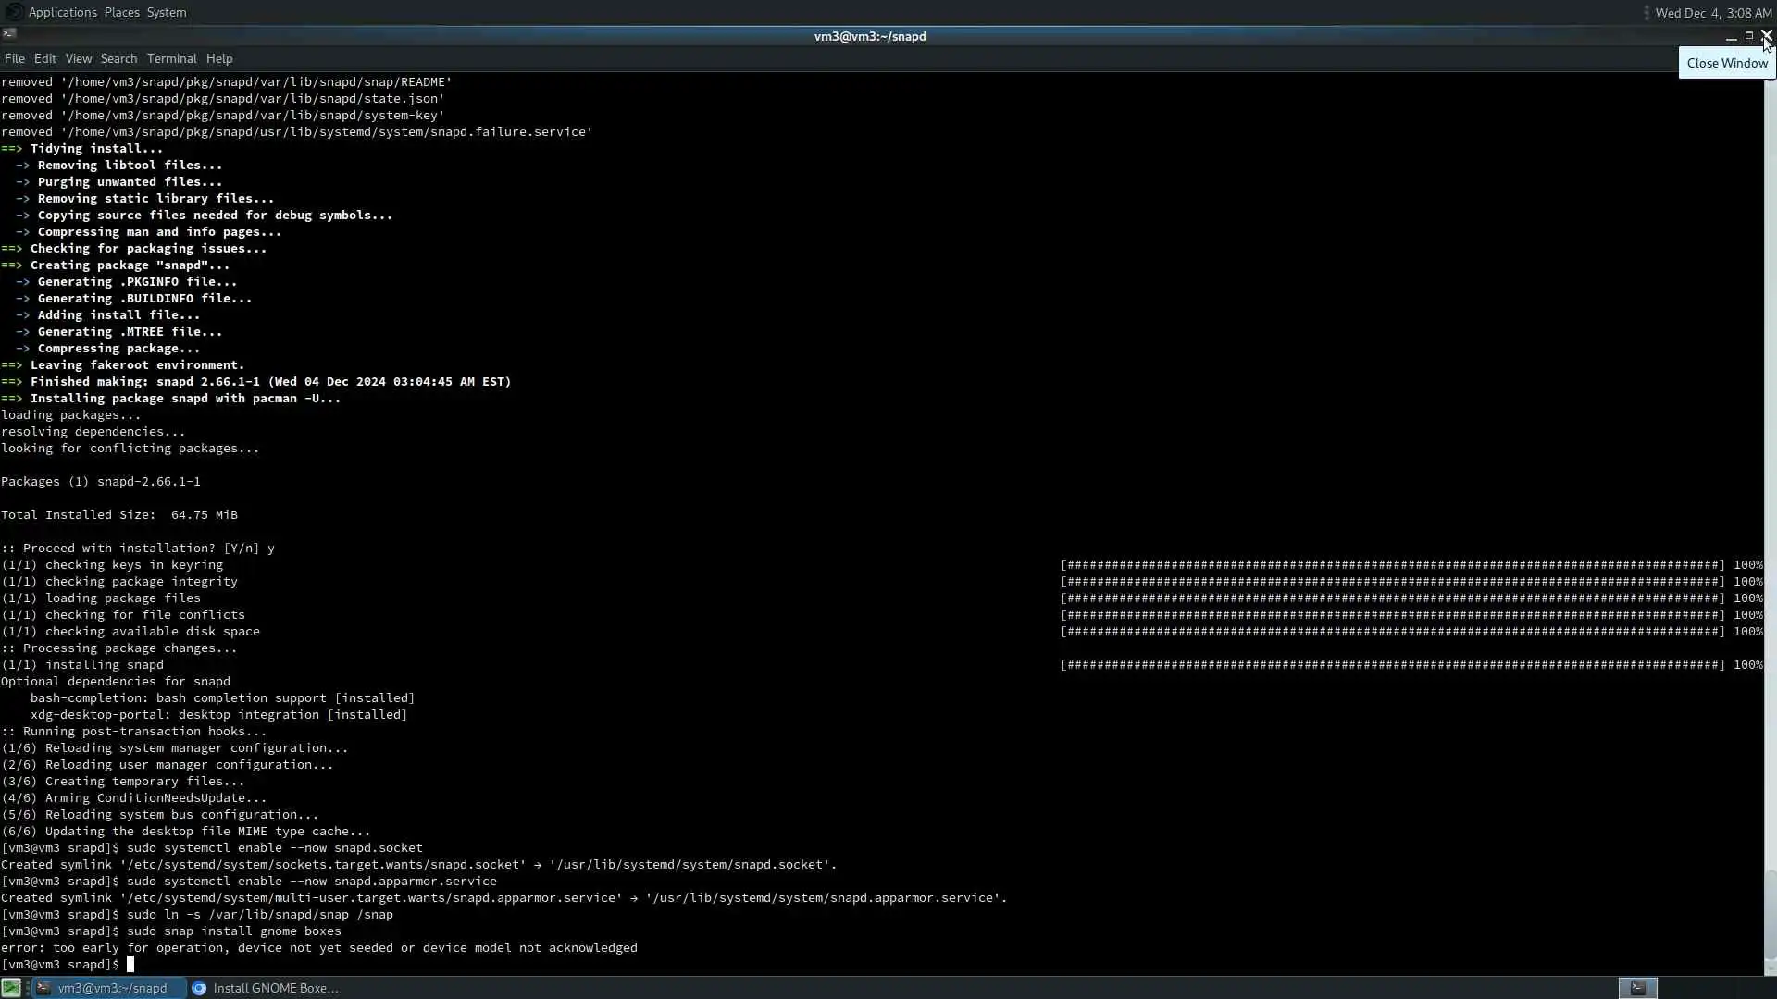Image resolution: width=1777 pixels, height=999 pixels.
Task: Click the terminal icon in window title bar
Action: 9,35
